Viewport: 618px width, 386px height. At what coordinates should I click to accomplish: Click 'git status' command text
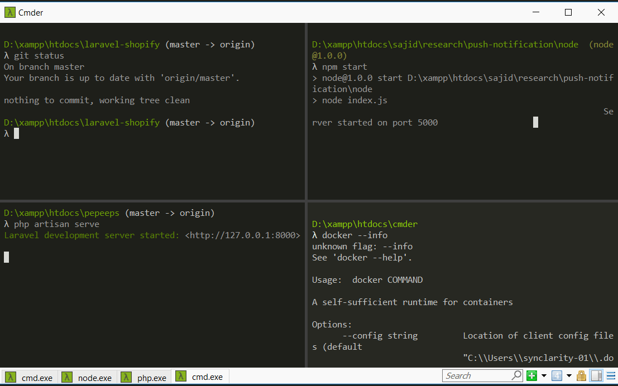point(39,56)
